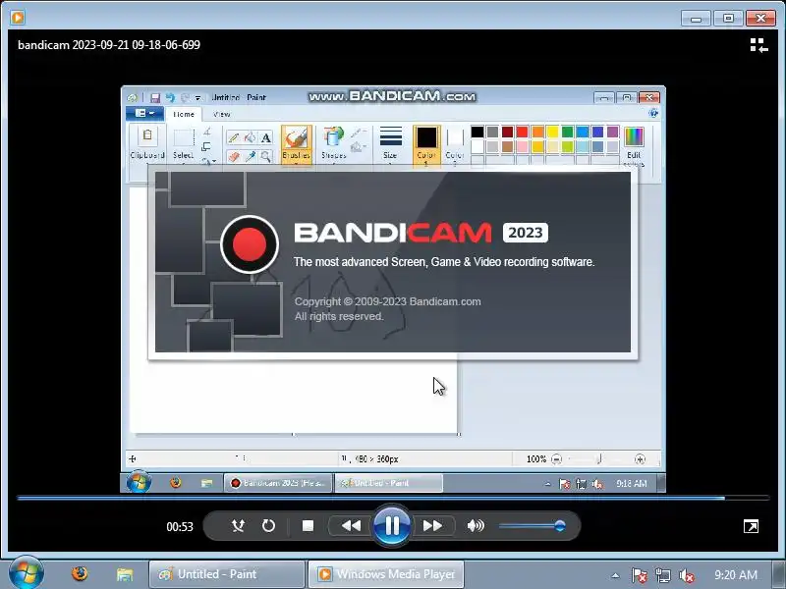Viewport: 786px width, 589px height.
Task: Click the muted volume tray icon
Action: pyautogui.click(x=686, y=575)
